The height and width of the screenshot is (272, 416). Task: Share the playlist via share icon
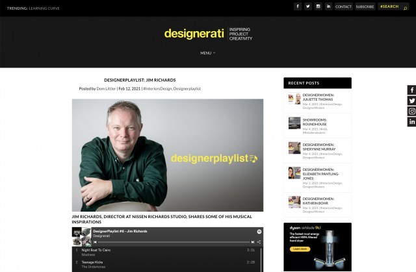pyautogui.click(x=259, y=241)
